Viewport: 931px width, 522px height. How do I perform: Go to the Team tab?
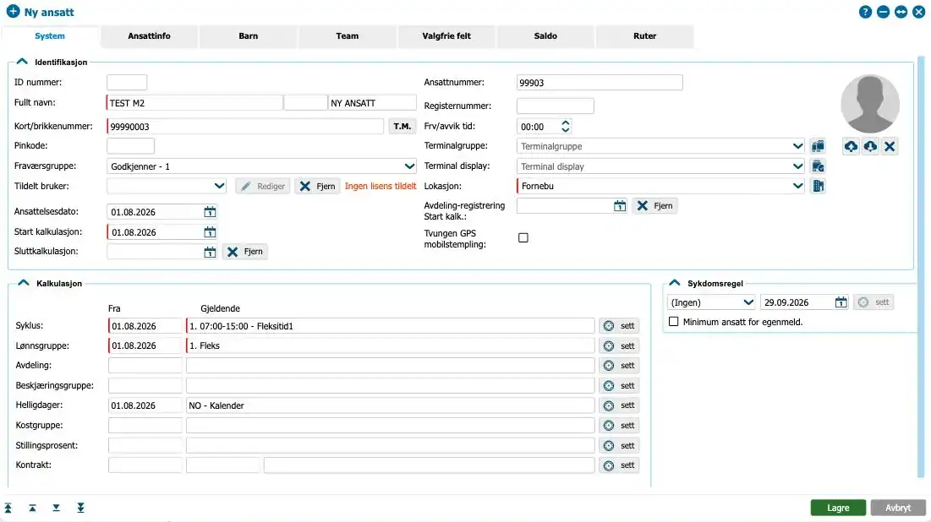click(348, 36)
